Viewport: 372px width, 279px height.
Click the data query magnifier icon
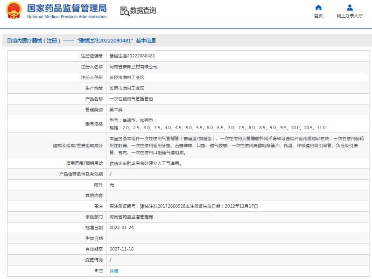(x=124, y=11)
